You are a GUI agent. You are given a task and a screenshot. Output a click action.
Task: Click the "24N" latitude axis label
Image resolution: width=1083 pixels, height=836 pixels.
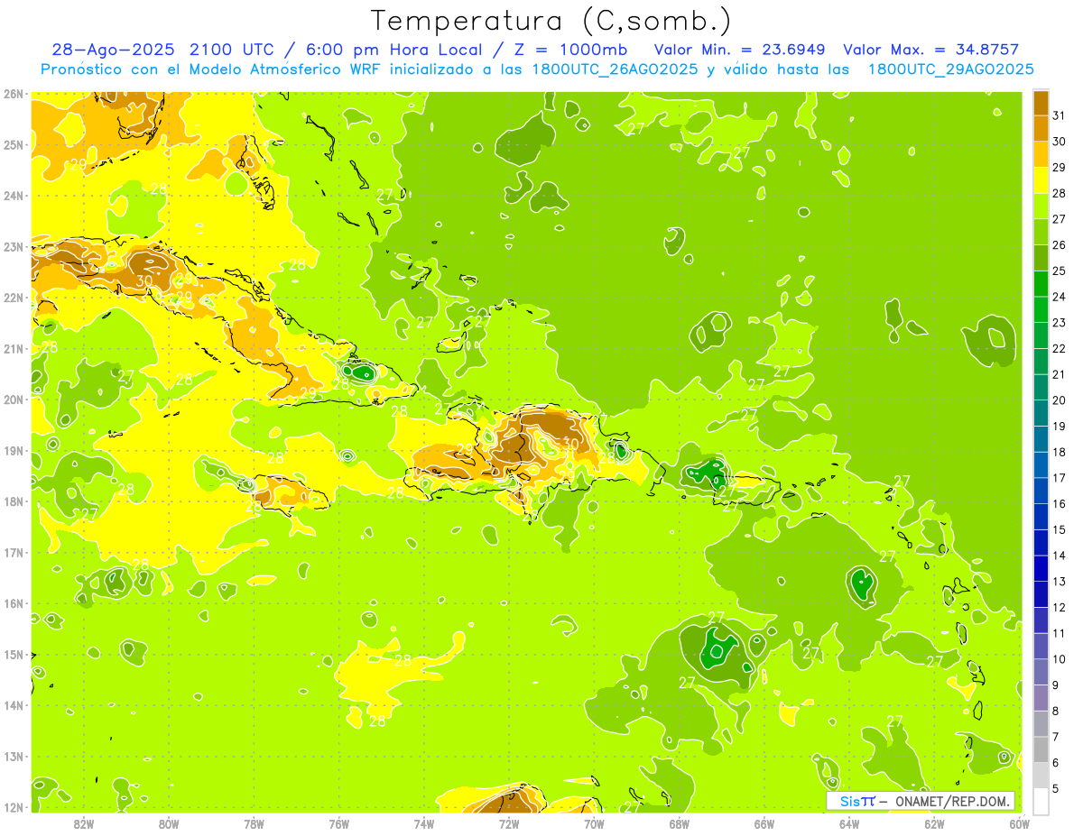pyautogui.click(x=14, y=196)
